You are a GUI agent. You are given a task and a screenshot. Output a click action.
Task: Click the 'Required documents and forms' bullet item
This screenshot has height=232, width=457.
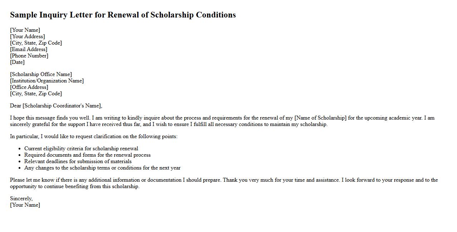pos(87,155)
